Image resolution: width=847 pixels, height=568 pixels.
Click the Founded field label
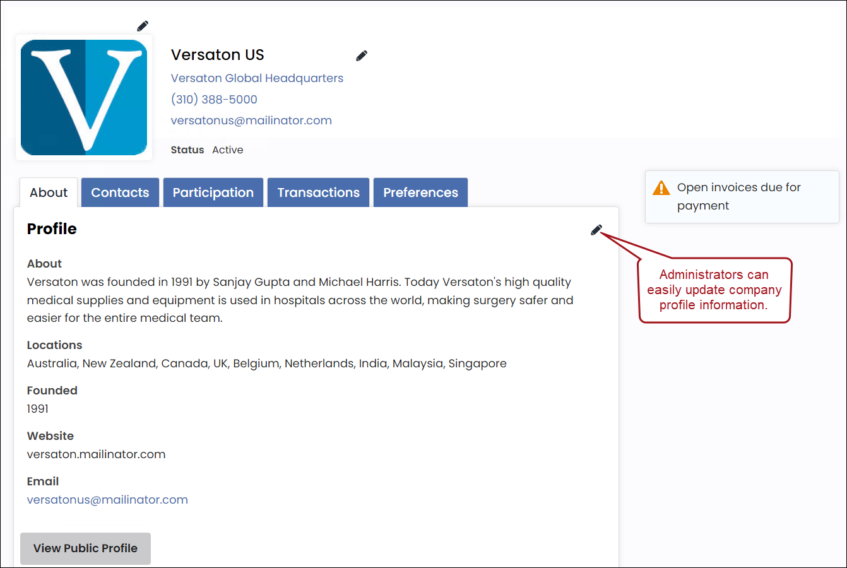click(x=52, y=391)
